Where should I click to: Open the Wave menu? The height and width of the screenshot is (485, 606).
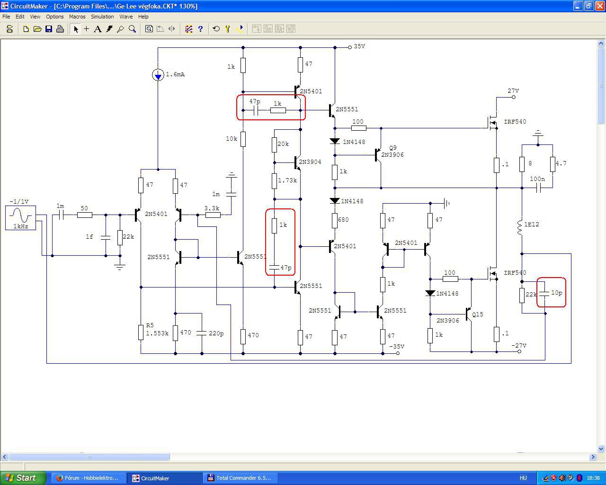126,17
